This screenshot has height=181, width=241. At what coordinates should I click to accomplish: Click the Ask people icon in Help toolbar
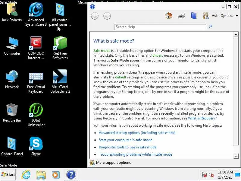tap(206, 16)
